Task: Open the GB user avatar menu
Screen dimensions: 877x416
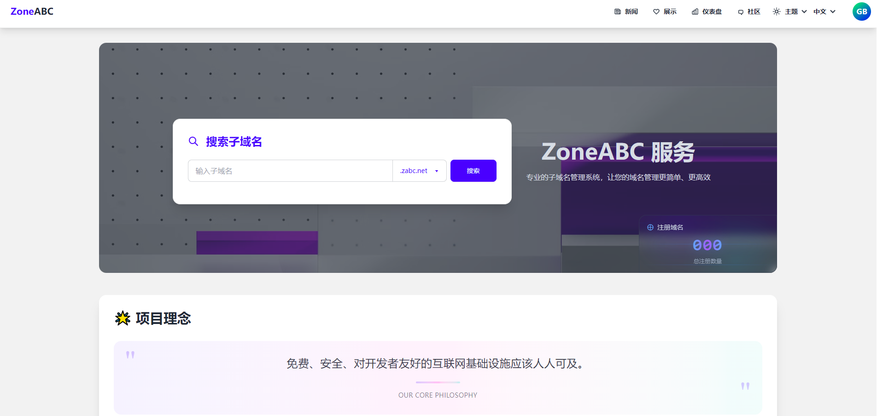Action: (x=861, y=12)
